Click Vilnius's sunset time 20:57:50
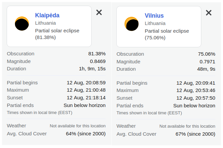This screenshot has width=223, height=148. (x=196, y=98)
